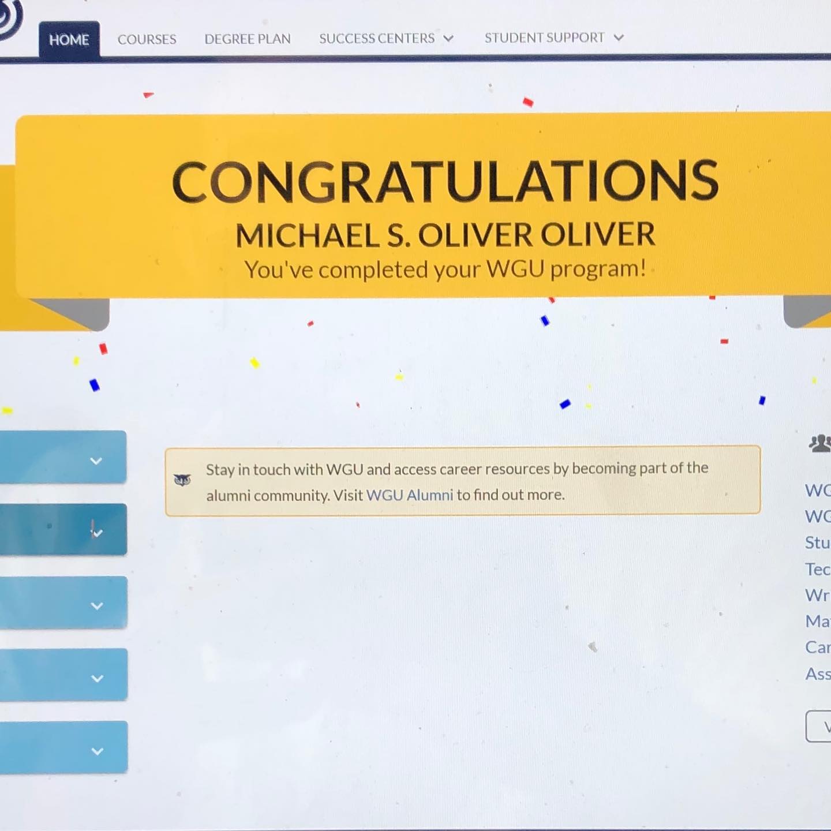Open the 'Tec' link in right sidebar
The width and height of the screenshot is (831, 831).
pos(818,569)
